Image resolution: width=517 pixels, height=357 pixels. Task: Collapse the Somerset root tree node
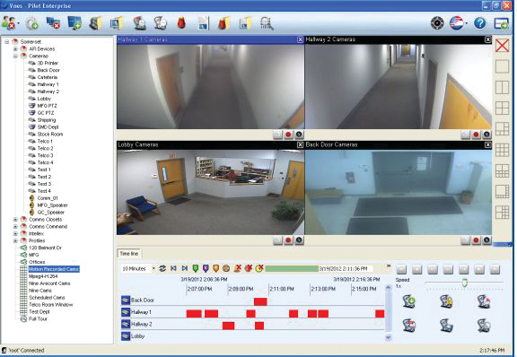point(6,42)
